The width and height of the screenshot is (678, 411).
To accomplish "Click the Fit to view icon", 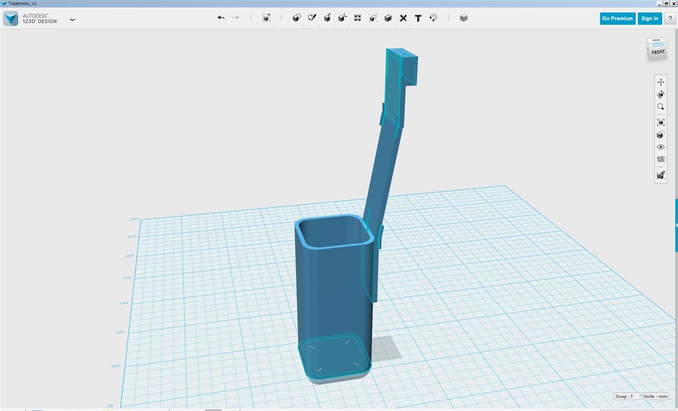I will pyautogui.click(x=661, y=122).
